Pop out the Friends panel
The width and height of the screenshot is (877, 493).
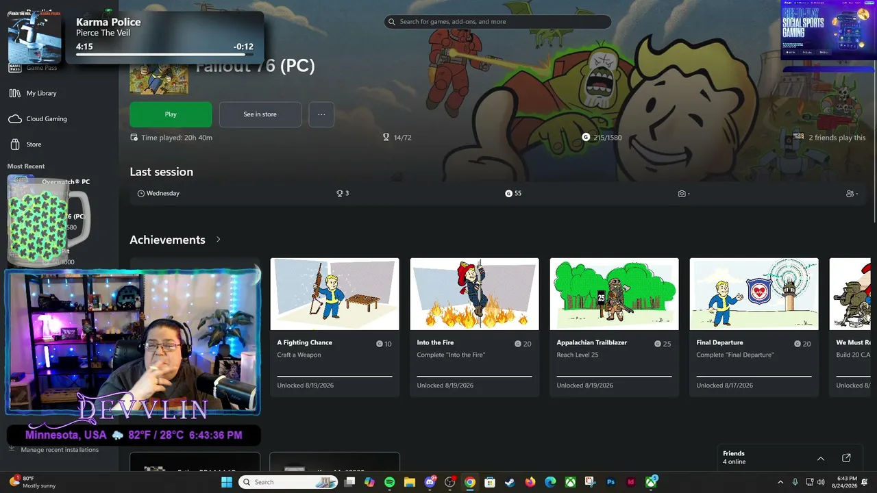click(846, 458)
